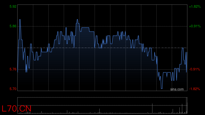Click the +0.91% percentage label
205x115 pixels.
point(195,26)
